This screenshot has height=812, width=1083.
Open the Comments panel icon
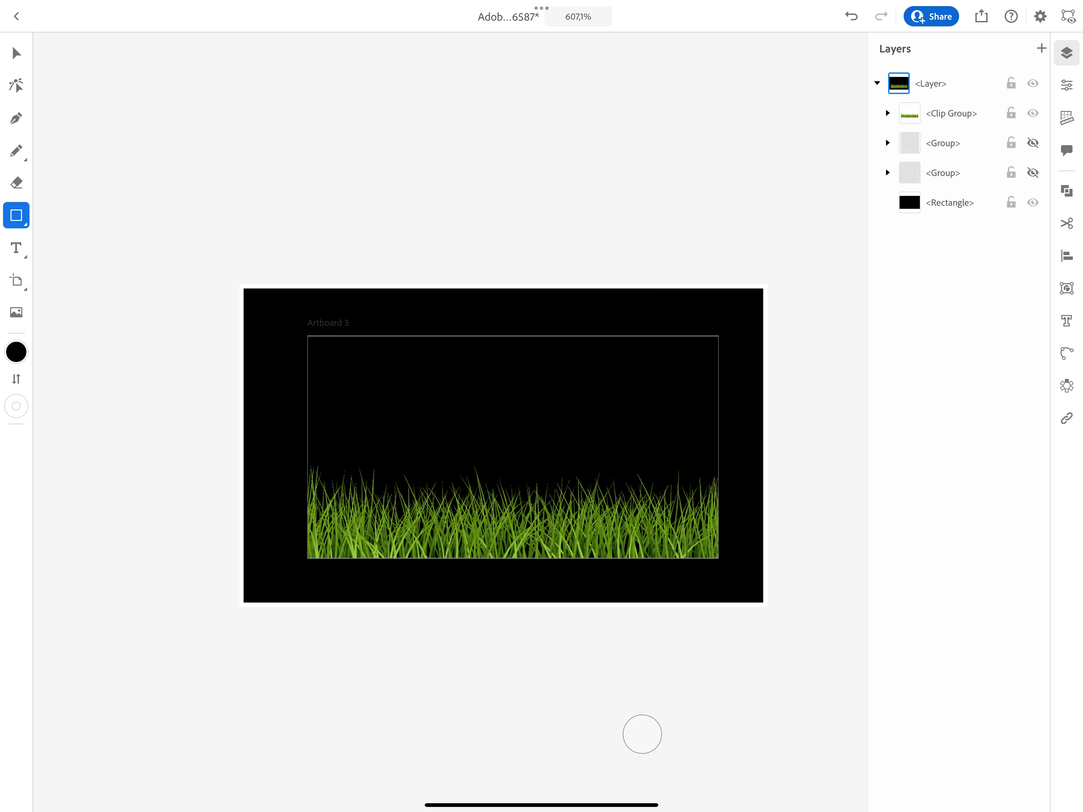click(1066, 150)
